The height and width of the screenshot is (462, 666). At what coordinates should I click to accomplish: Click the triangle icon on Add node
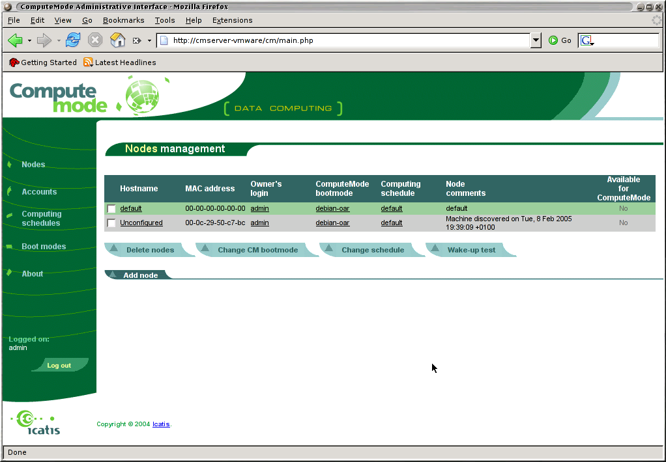point(113,275)
